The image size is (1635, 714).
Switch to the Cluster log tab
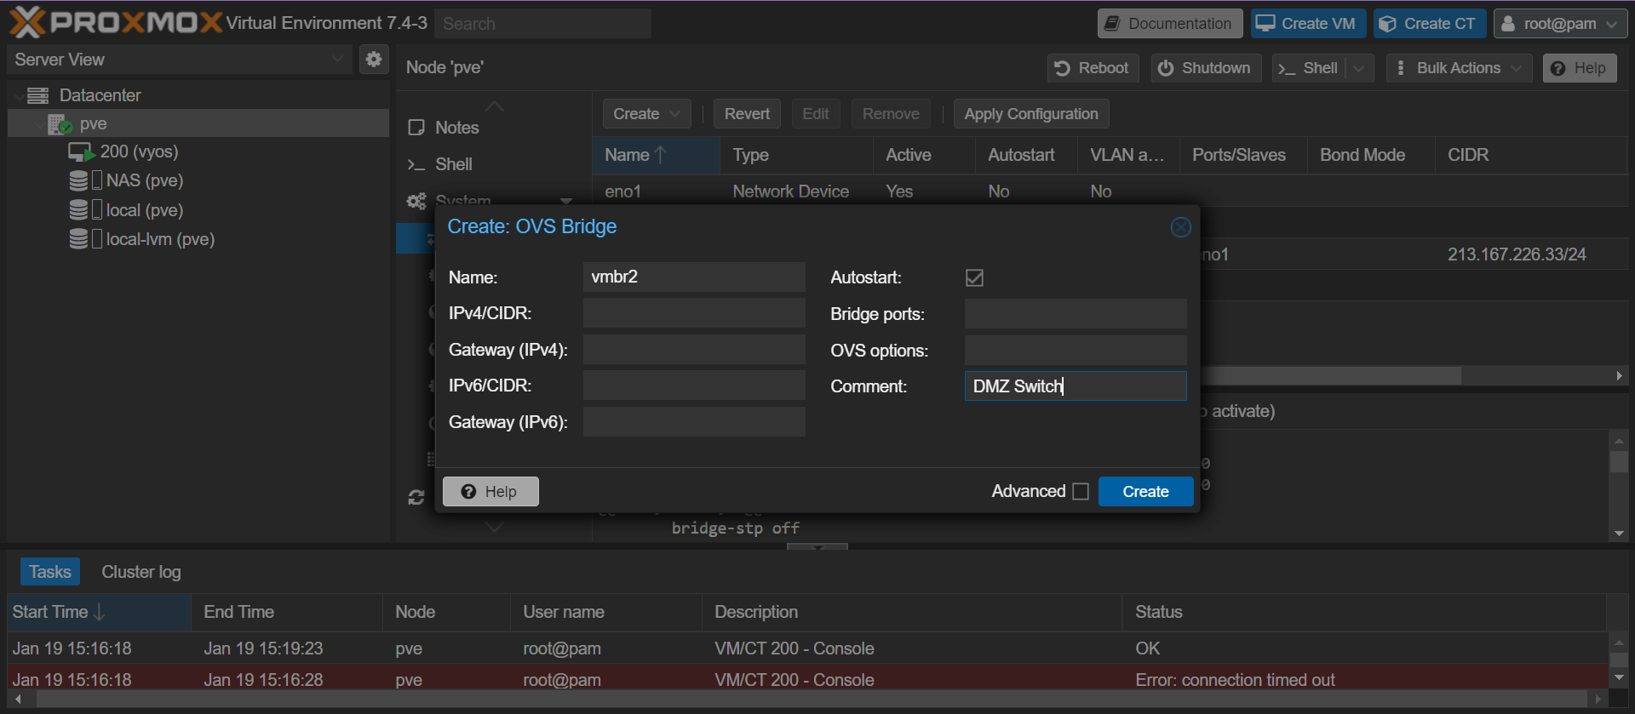pyautogui.click(x=141, y=572)
